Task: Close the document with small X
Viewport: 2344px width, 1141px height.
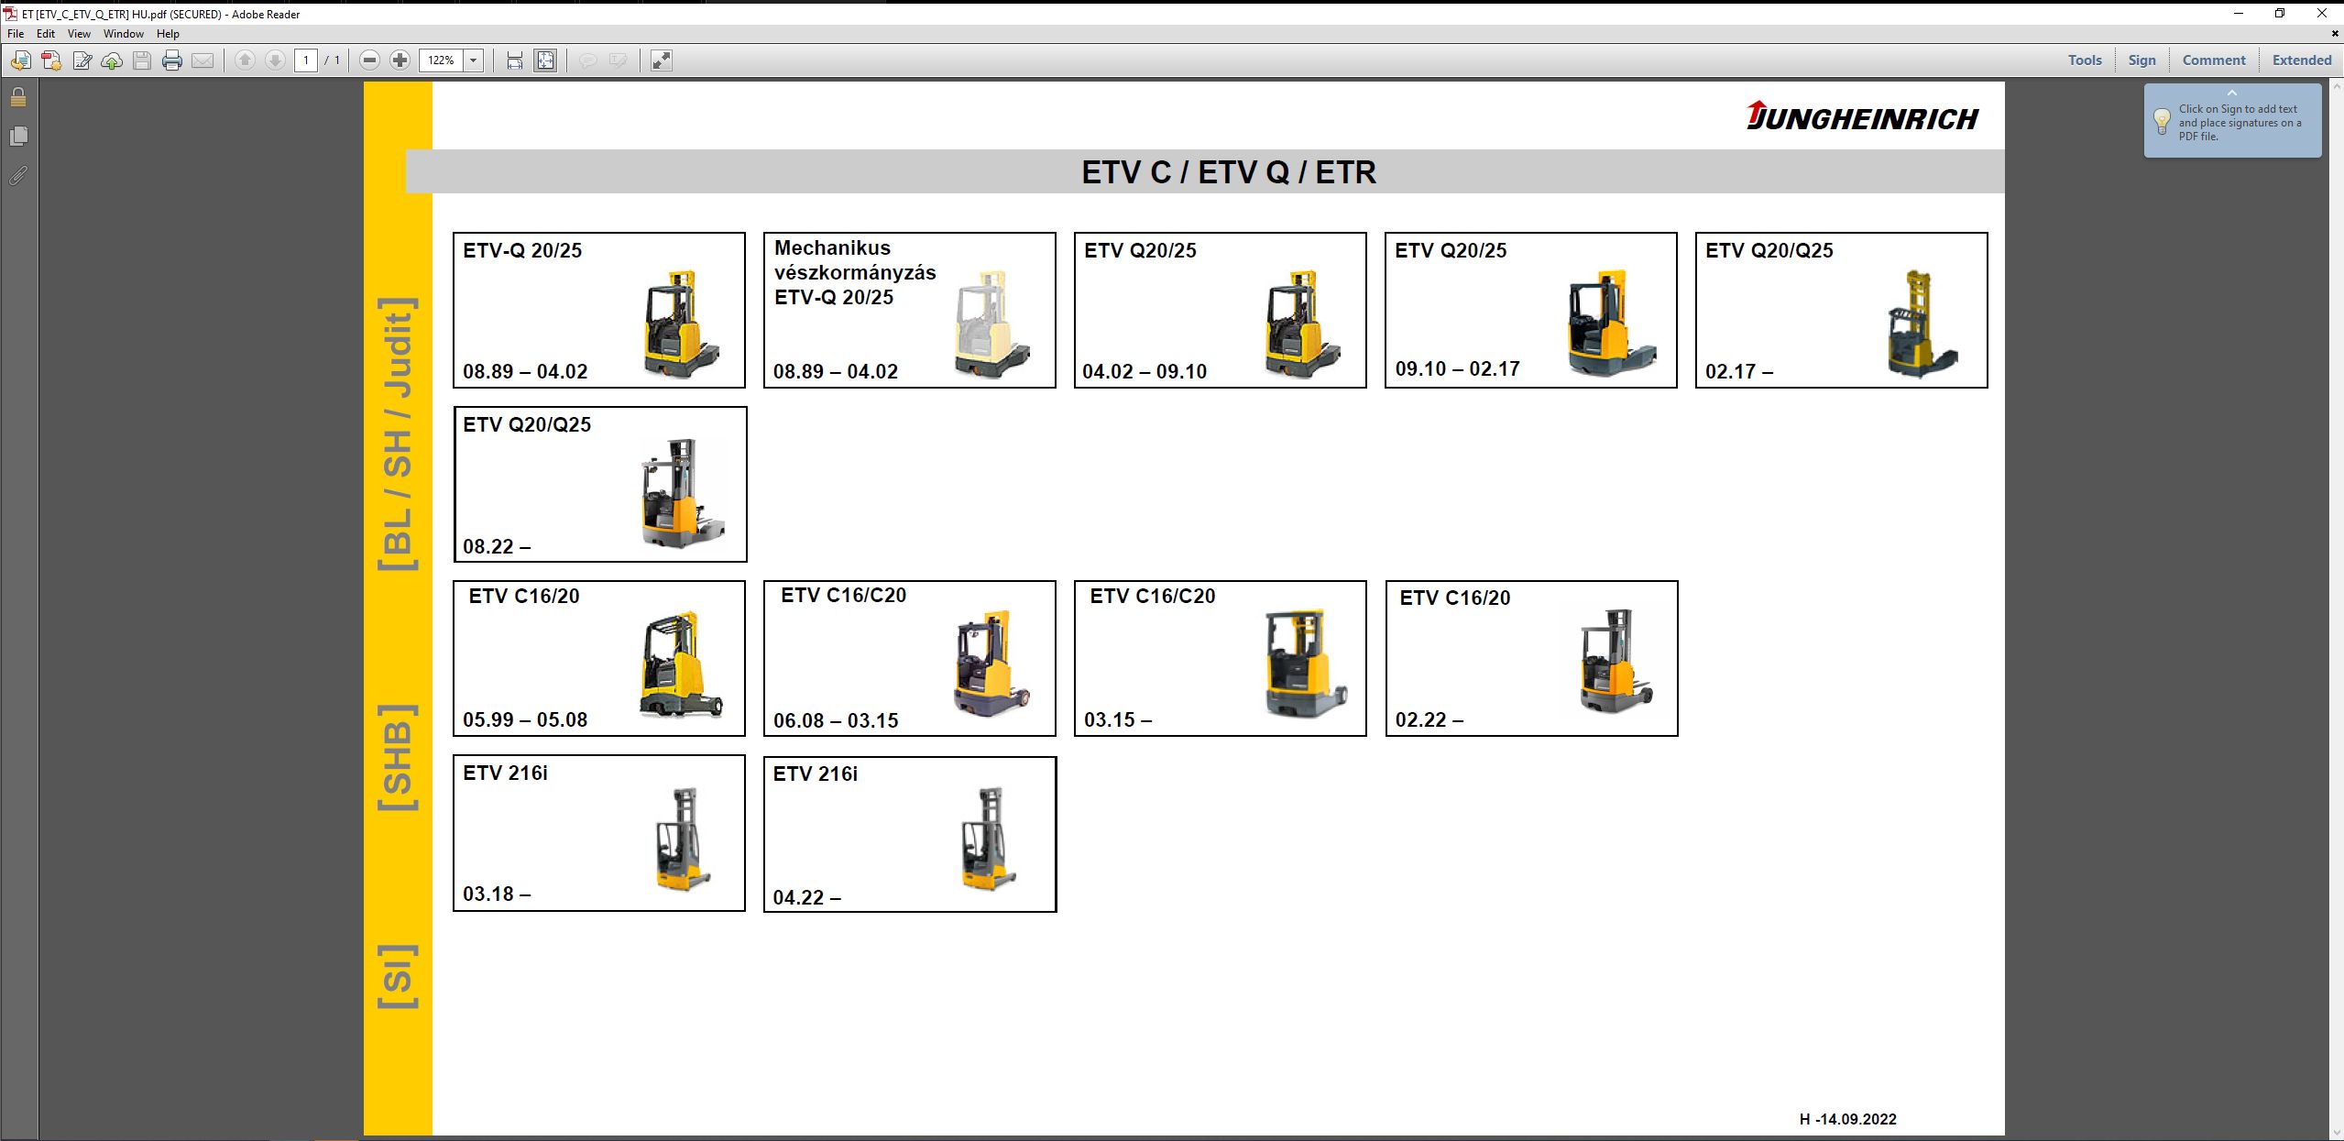Action: click(2334, 34)
